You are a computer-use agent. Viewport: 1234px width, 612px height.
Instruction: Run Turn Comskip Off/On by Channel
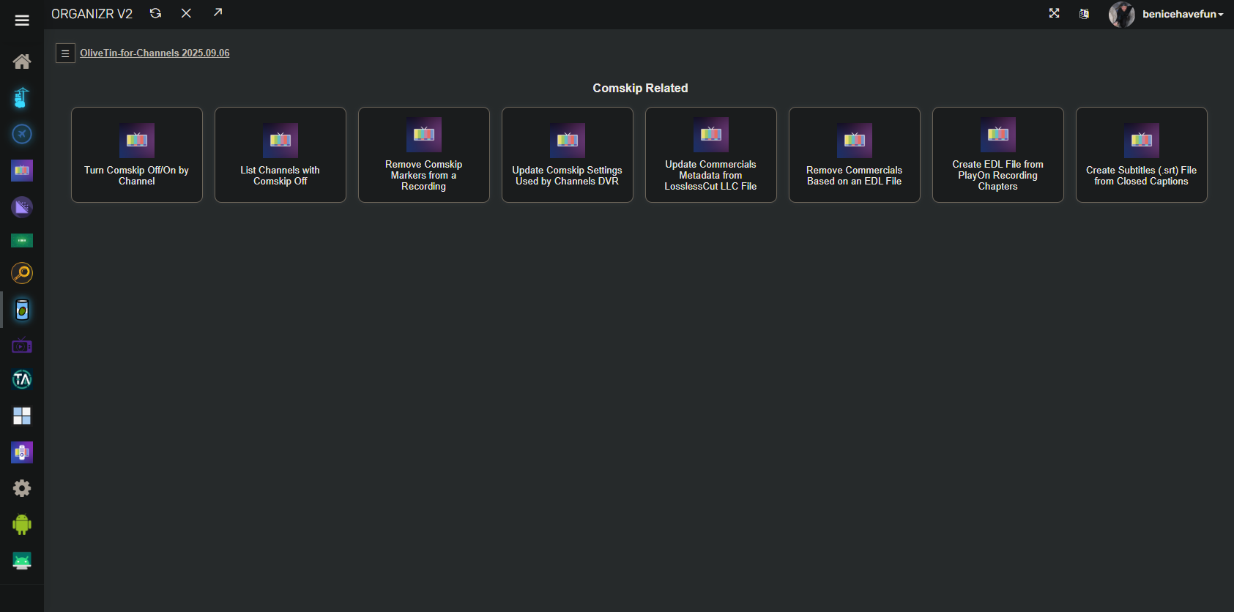(137, 154)
